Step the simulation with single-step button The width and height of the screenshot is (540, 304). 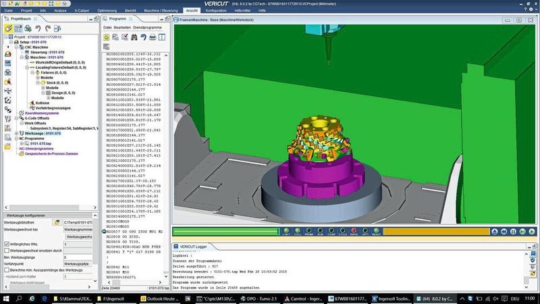coord(522,232)
